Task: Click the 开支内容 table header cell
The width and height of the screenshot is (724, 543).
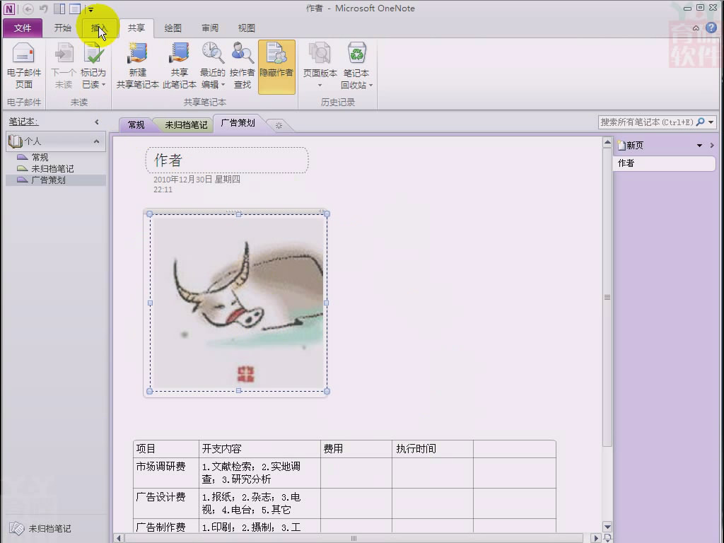Action: point(259,449)
